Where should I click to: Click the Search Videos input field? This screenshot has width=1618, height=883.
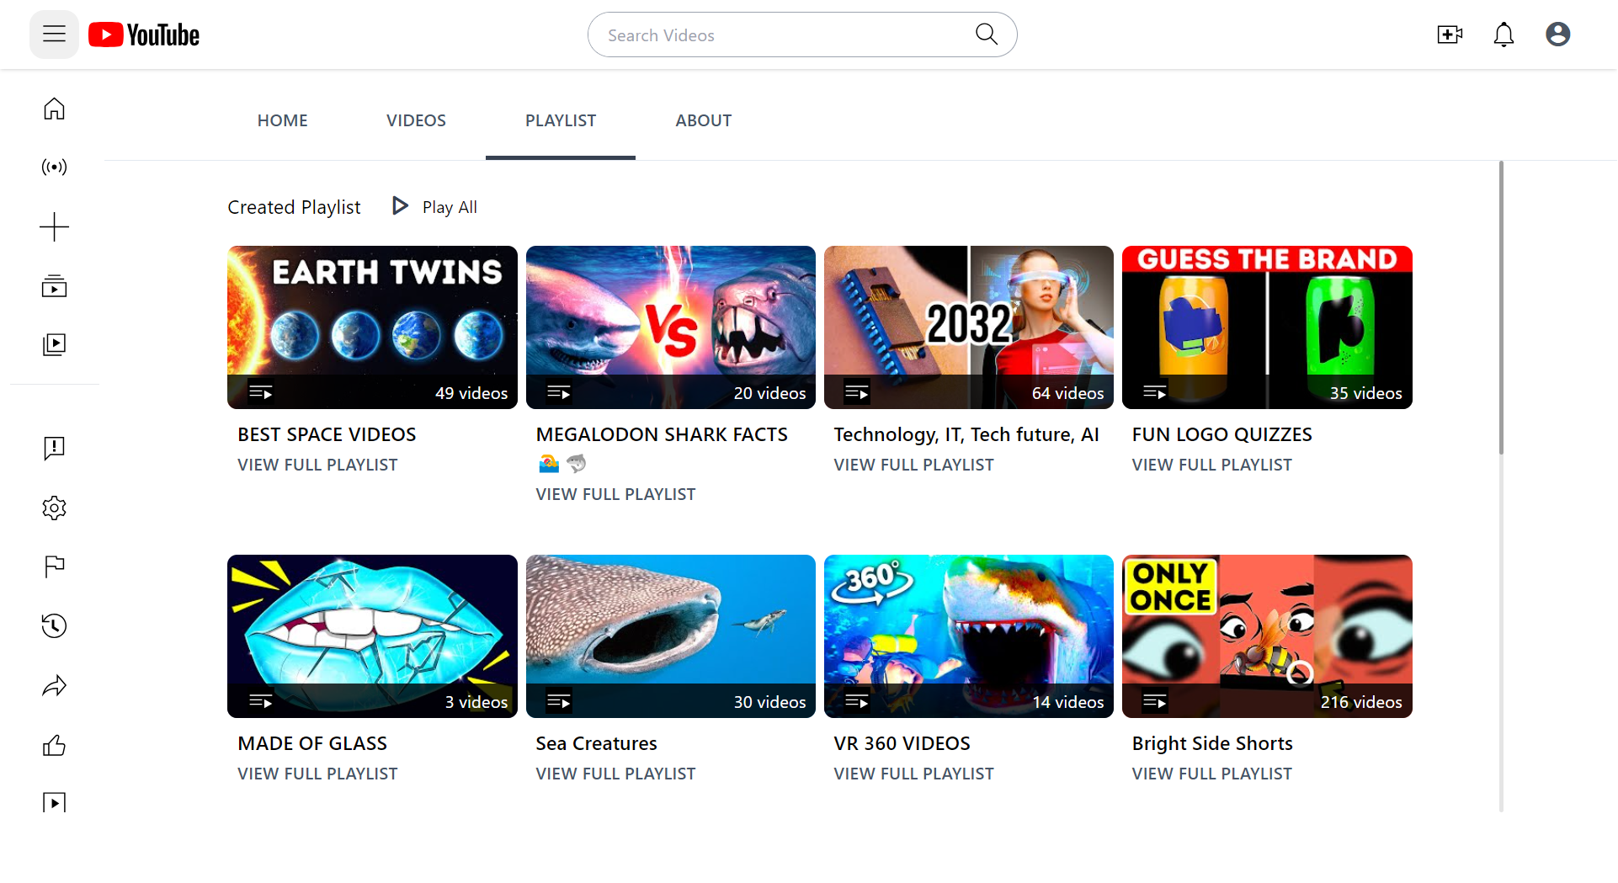(783, 35)
